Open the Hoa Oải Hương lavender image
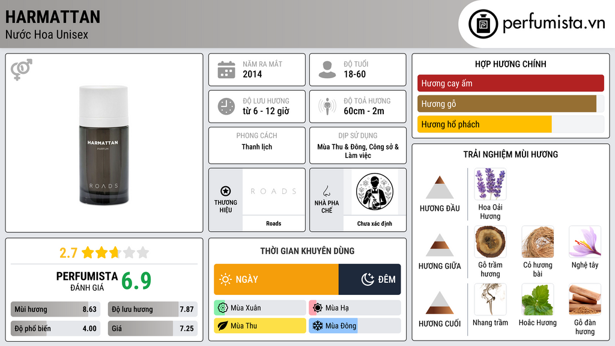This screenshot has height=346, width=615. 490,184
